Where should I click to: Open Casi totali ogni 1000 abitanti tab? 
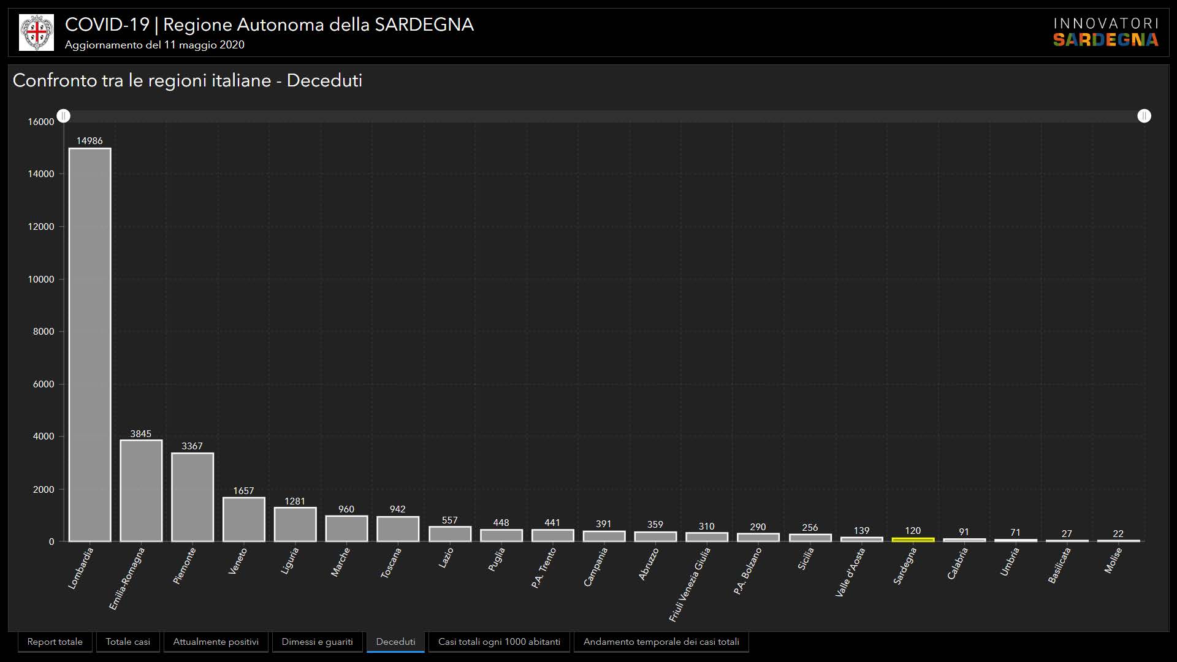coord(499,642)
